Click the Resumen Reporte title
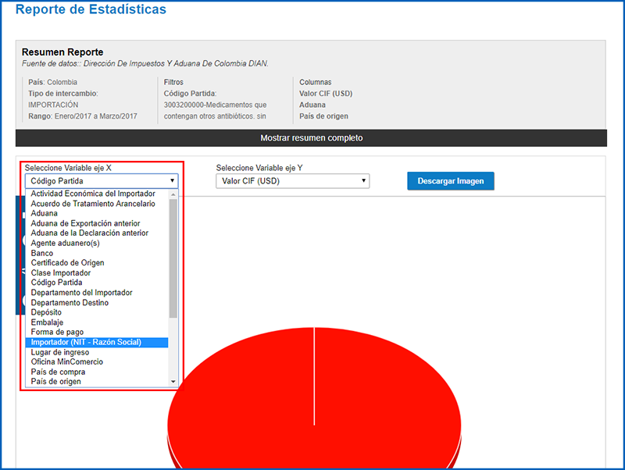This screenshot has height=470, width=625. (62, 52)
